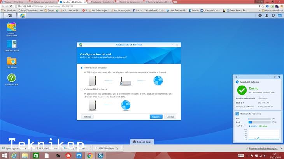Click the Anterior button
The image size is (284, 159).
point(88,117)
